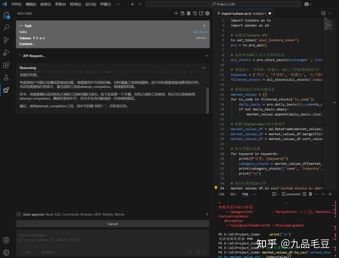The image size is (339, 258).
Task: Collapse the Reasoning section
Action: pyautogui.click(x=203, y=68)
